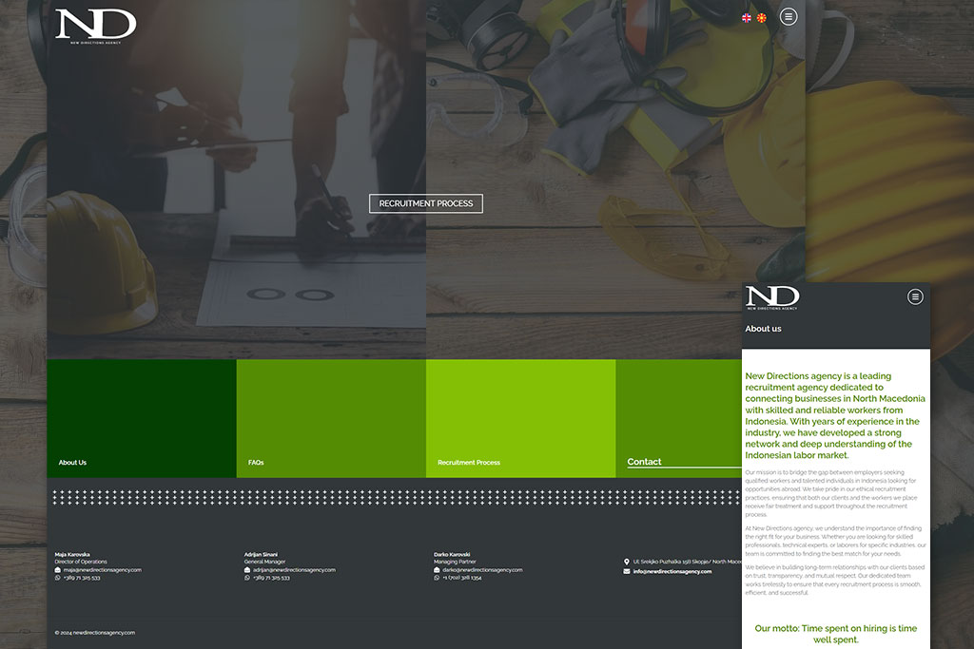Open the mobile preview hamburger menu
This screenshot has width=974, height=649.
tap(915, 296)
